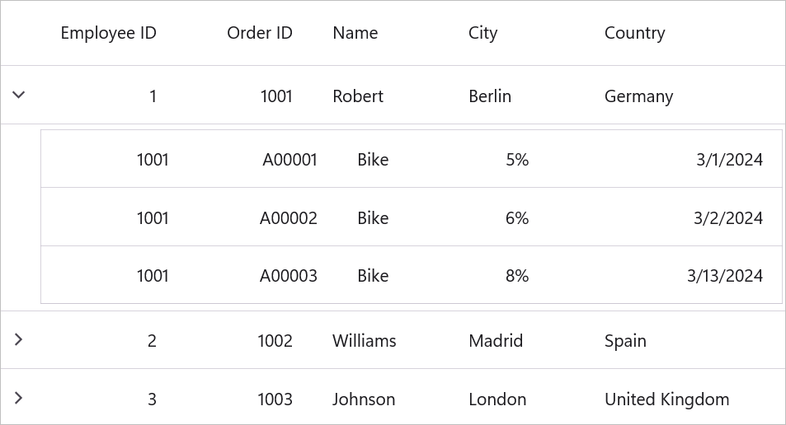Select the Berlin city cell

point(490,96)
